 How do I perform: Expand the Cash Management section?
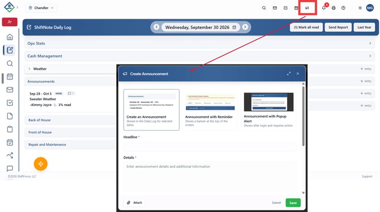click(200, 56)
